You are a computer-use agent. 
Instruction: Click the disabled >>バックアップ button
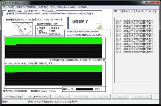(x=141, y=97)
